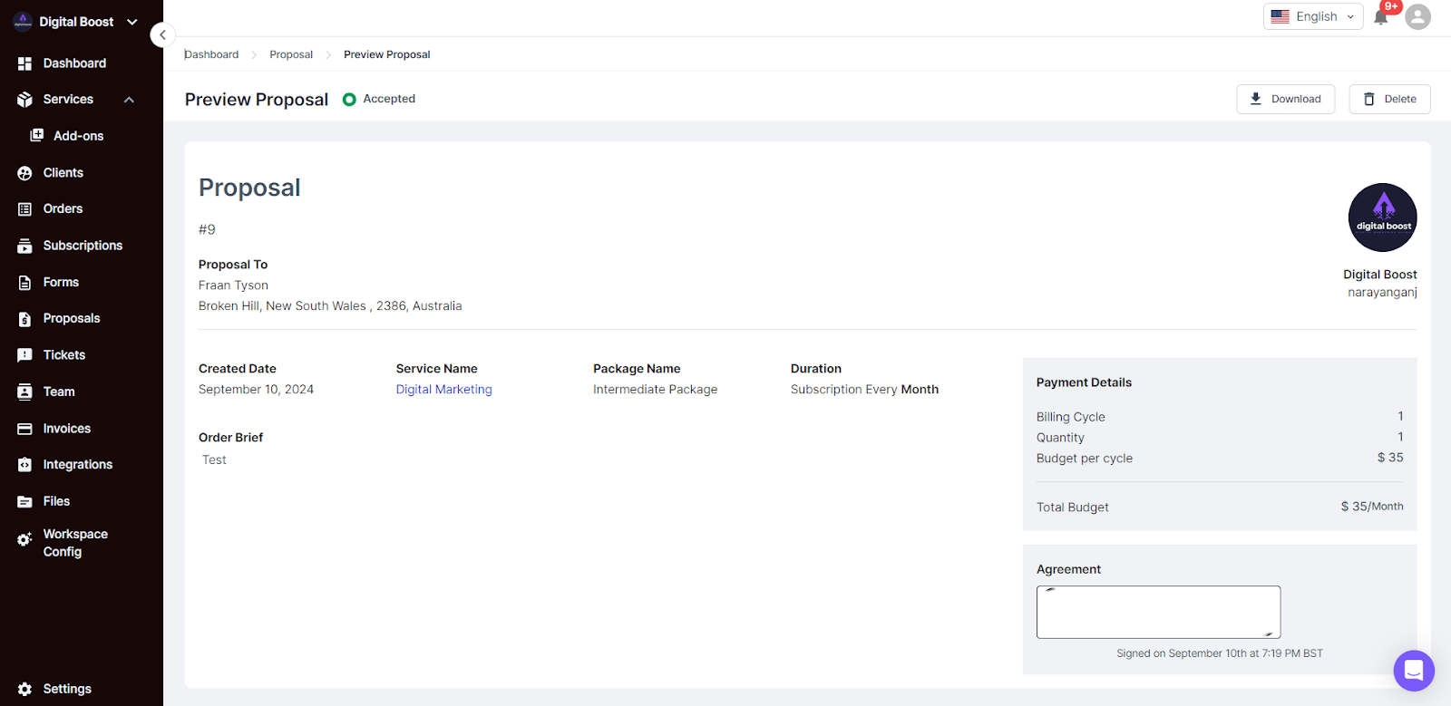Click the Invoices card icon
Screen dimensions: 1451x706
coord(24,429)
